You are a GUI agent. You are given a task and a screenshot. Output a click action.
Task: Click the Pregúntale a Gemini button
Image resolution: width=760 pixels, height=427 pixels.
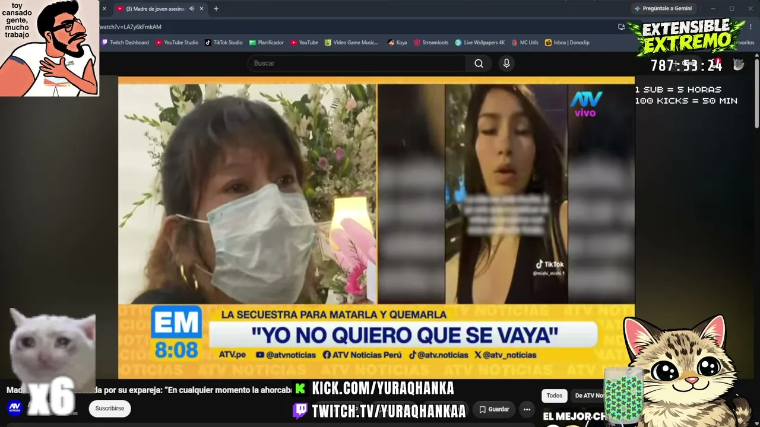pyautogui.click(x=663, y=9)
